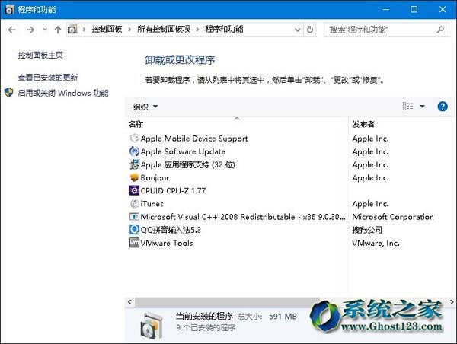Click the Apple Software Update icon
Screen dimensions: 457x344
tap(134, 151)
